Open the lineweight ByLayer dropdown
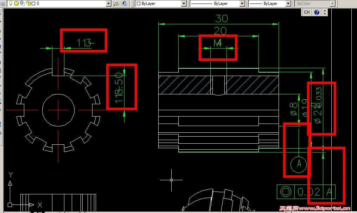The height and width of the screenshot is (213, 357). coord(288,4)
